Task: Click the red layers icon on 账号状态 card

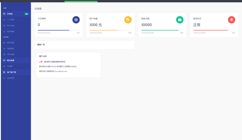Action: (x=231, y=20)
